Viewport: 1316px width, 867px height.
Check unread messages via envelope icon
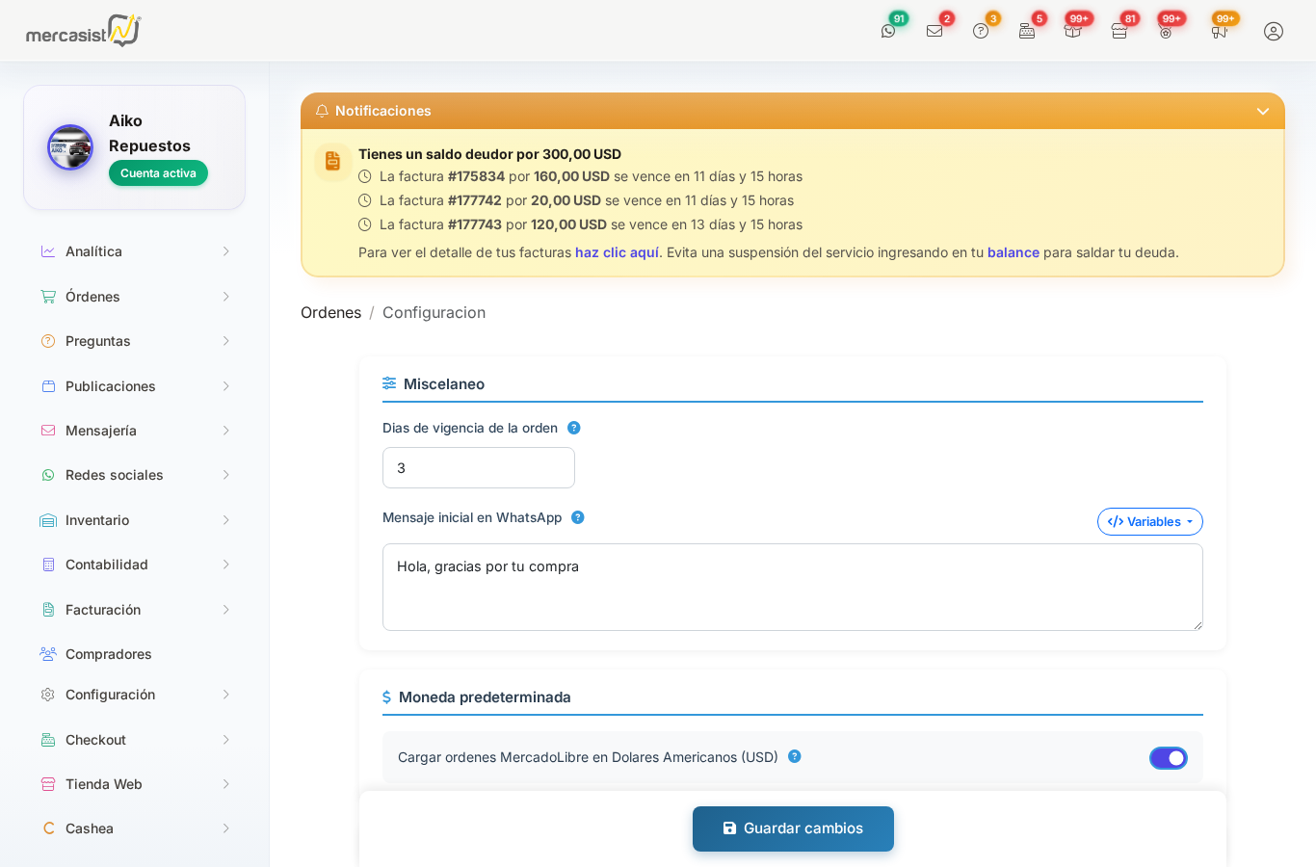[x=934, y=30]
